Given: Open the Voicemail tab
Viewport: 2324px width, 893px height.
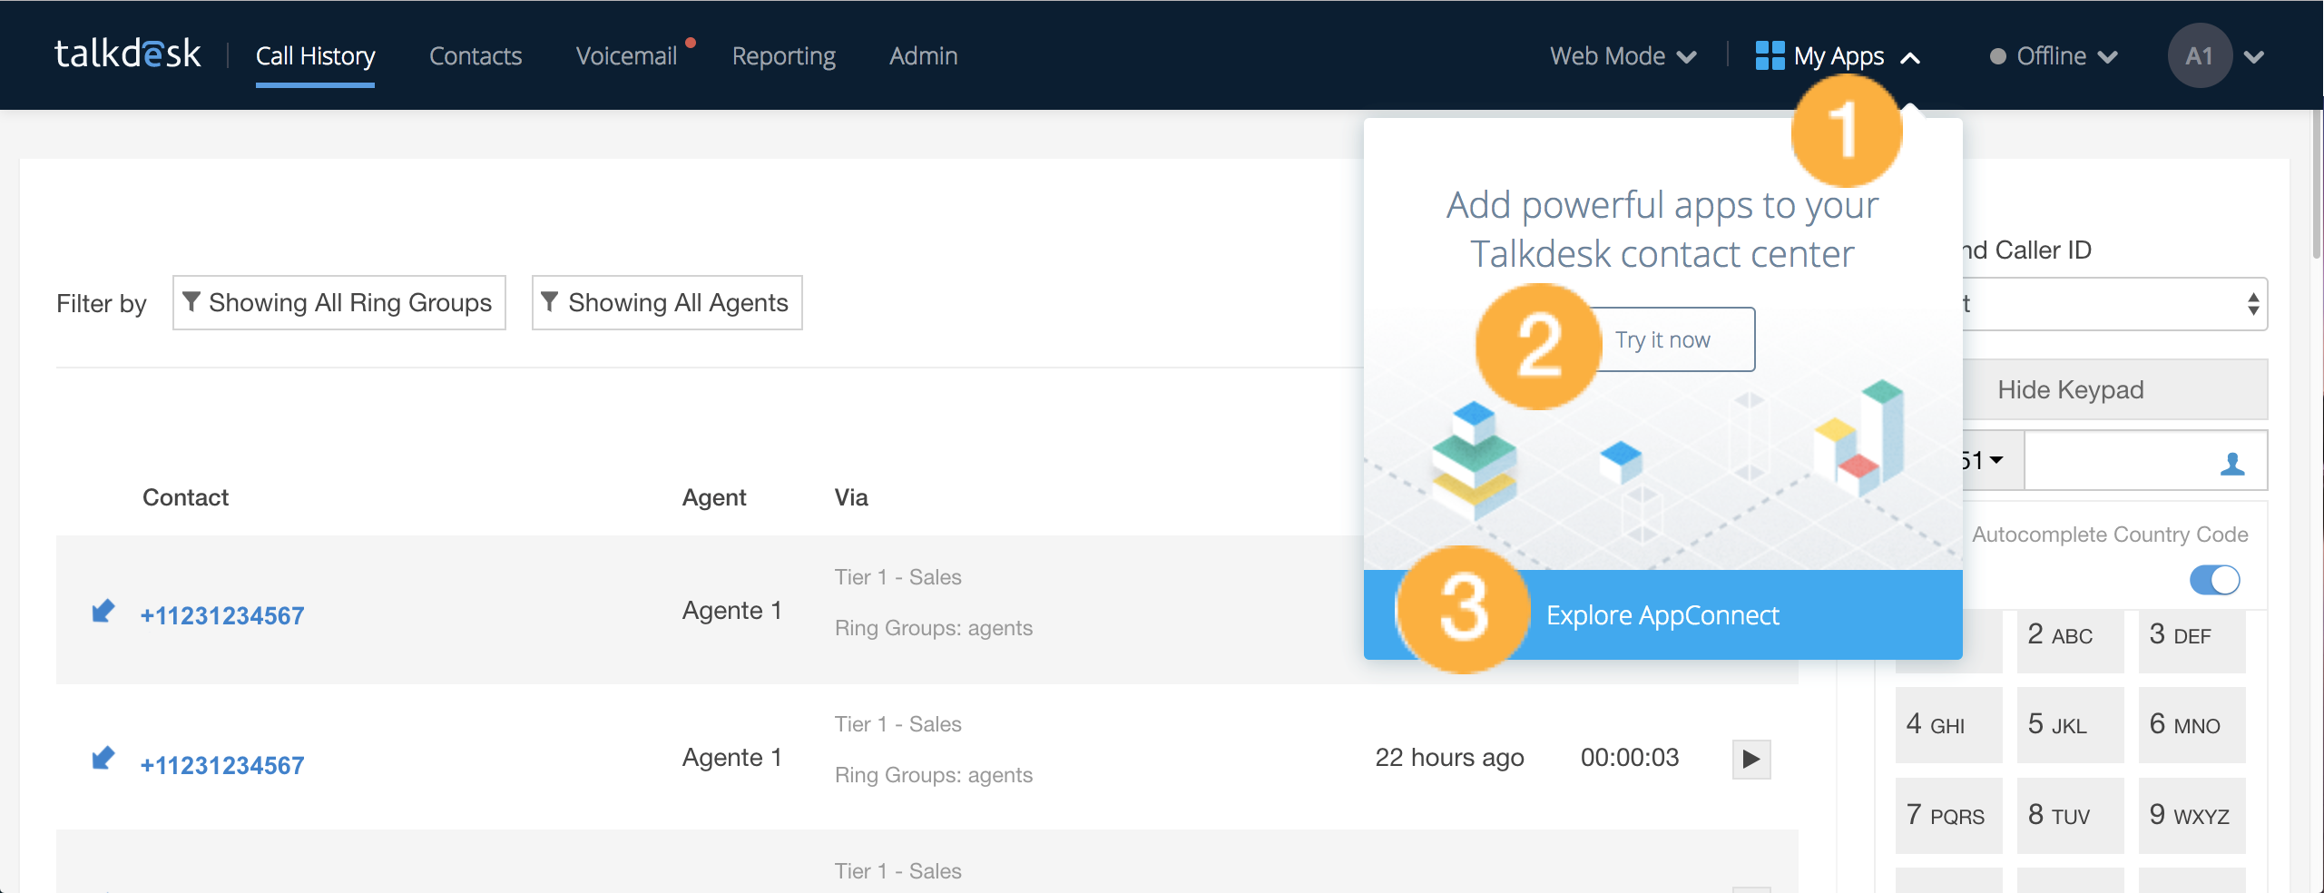Looking at the screenshot, I should [626, 56].
